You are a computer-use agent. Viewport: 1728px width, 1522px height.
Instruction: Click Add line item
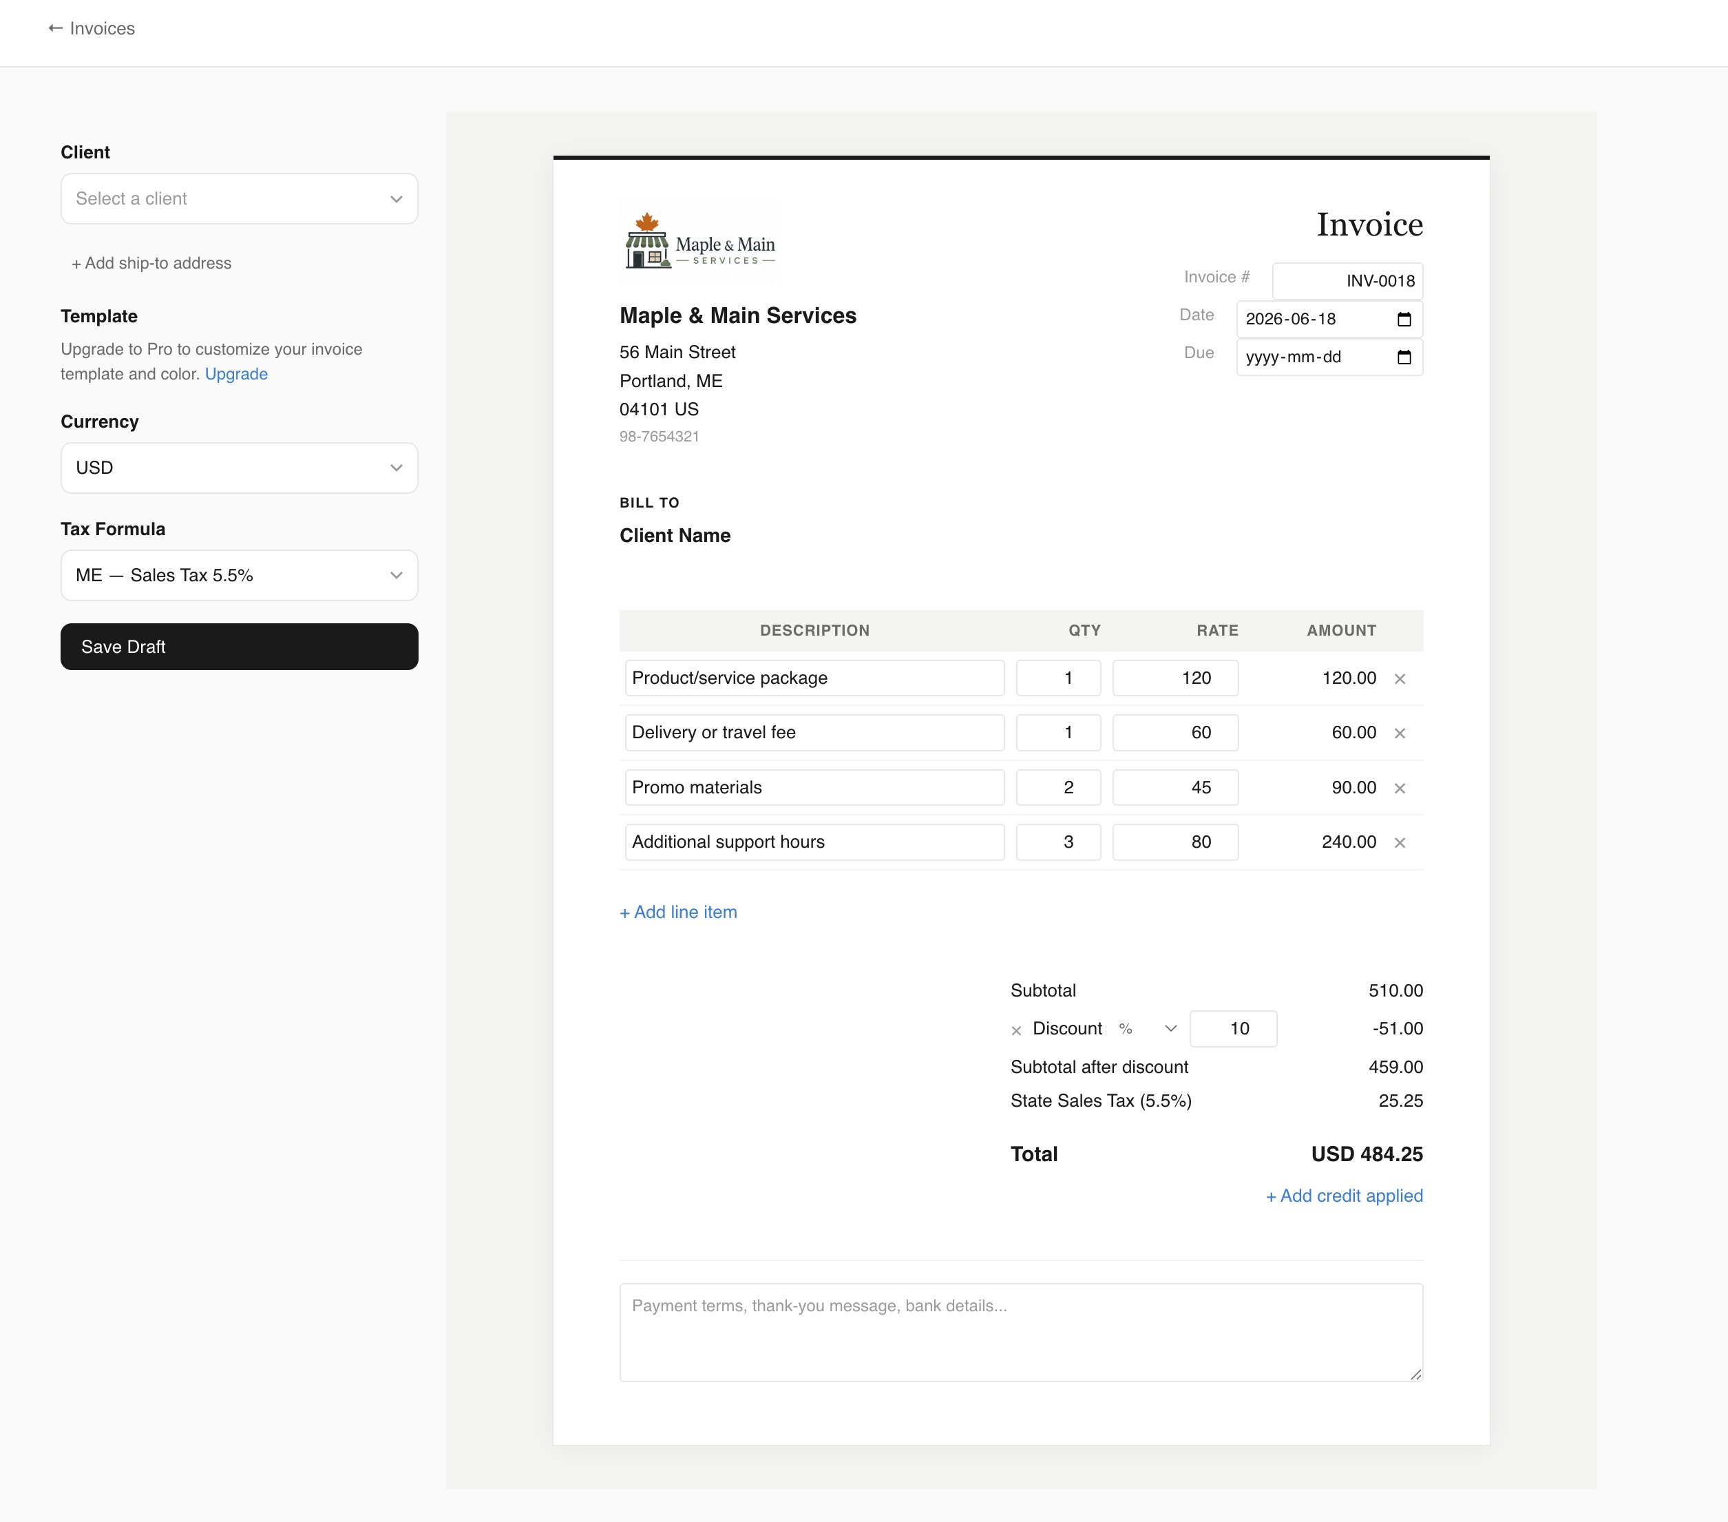[678, 913]
